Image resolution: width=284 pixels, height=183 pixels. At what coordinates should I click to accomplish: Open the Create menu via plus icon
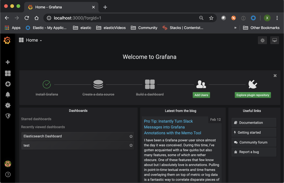8,62
